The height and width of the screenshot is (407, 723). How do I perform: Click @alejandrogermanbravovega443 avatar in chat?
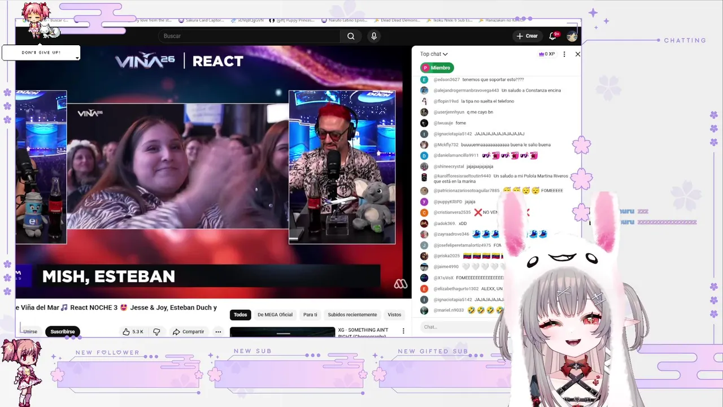[x=424, y=90]
